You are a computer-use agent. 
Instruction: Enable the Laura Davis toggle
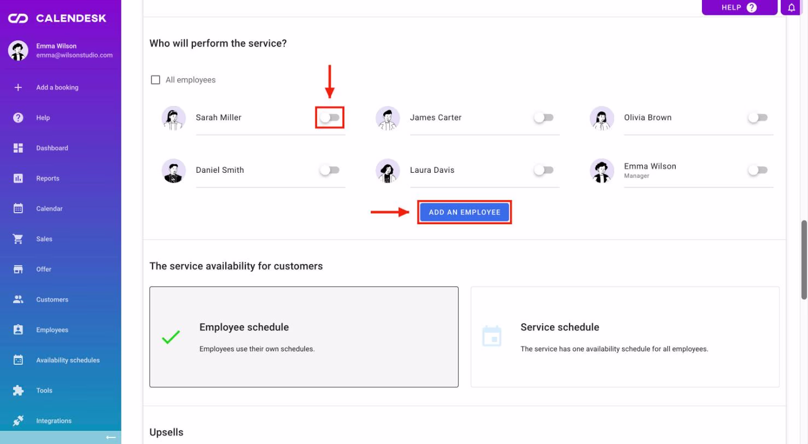(544, 170)
